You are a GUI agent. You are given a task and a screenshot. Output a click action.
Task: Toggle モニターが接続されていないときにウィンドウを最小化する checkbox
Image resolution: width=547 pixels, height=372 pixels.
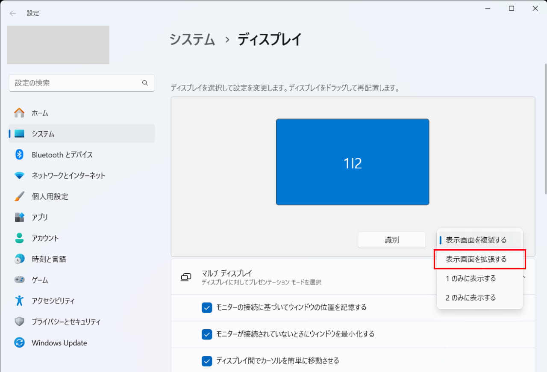[207, 334]
